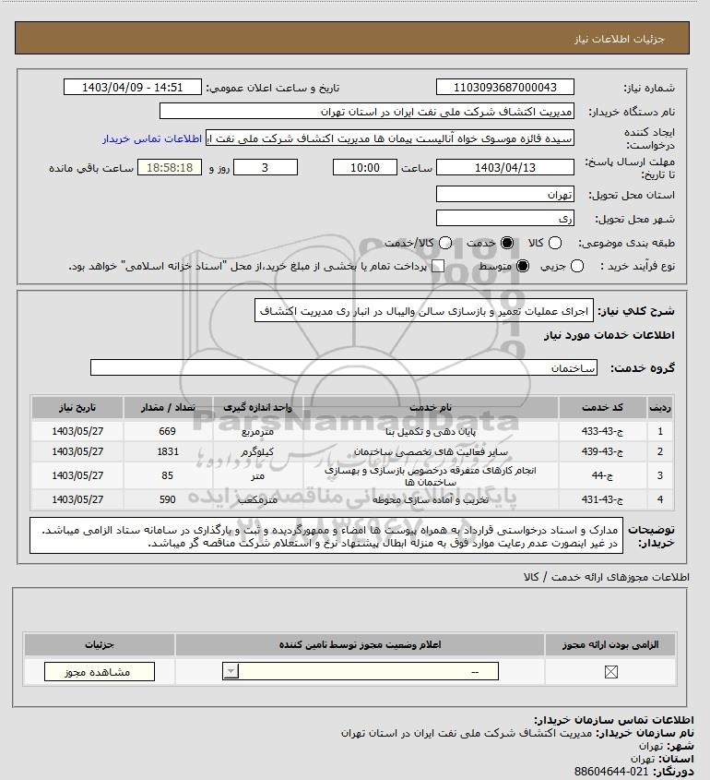Click service code ج-43-433
Image resolution: width=710 pixels, height=780 pixels.
pos(602,431)
